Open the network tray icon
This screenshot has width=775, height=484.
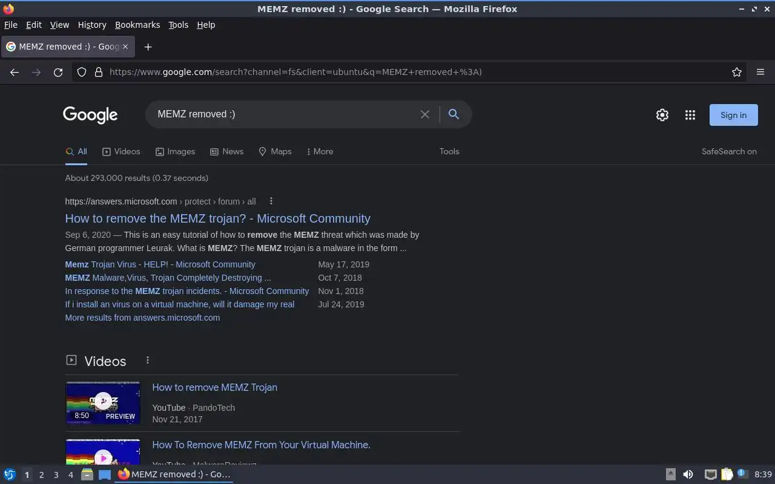click(711, 474)
